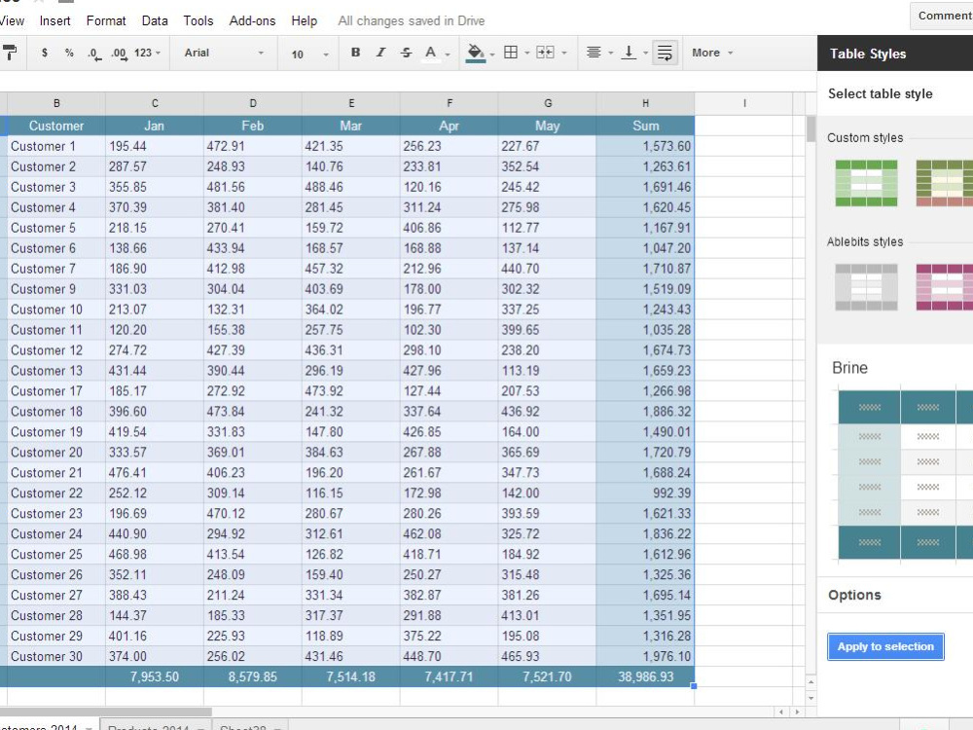Toggle strikethrough formatting
This screenshot has height=730, width=973.
click(406, 53)
